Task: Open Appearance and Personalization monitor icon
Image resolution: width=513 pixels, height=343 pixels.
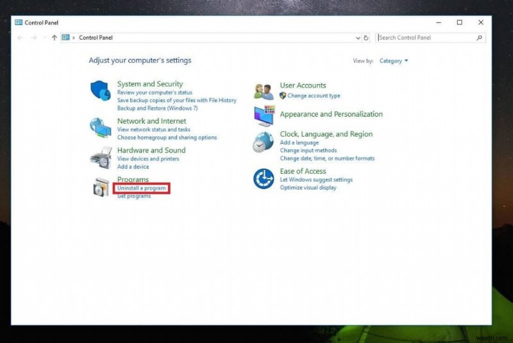Action: 264,116
